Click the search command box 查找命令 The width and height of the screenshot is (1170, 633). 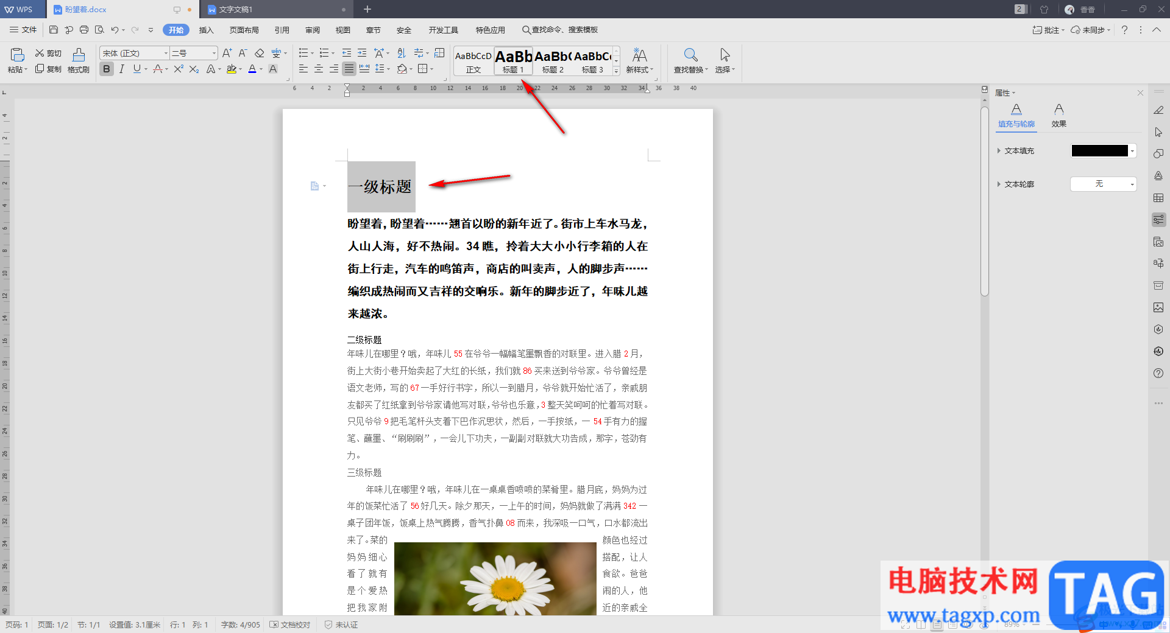click(x=560, y=30)
